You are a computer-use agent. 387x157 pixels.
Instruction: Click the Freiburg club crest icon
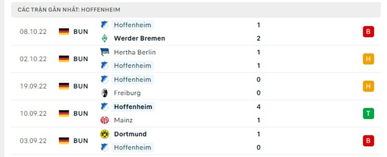pyautogui.click(x=104, y=93)
